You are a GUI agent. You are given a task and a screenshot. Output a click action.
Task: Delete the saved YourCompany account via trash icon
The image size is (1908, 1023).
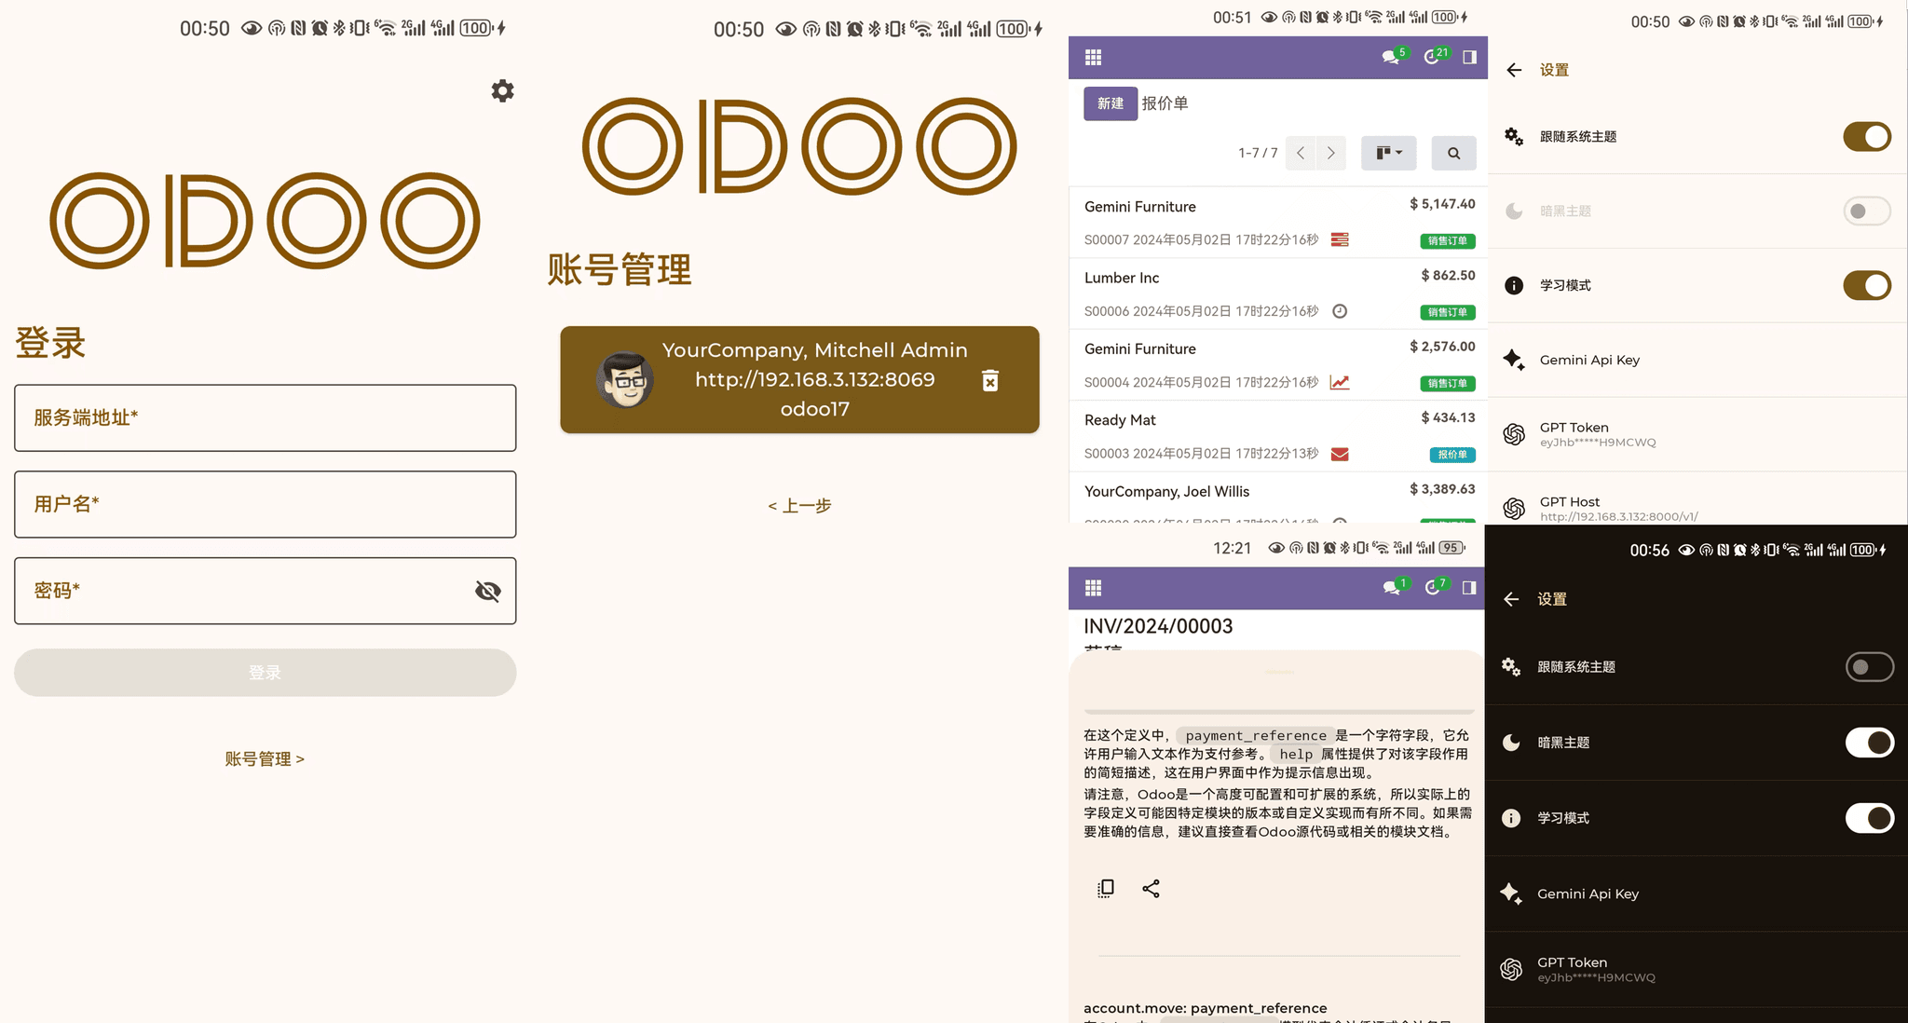point(989,380)
